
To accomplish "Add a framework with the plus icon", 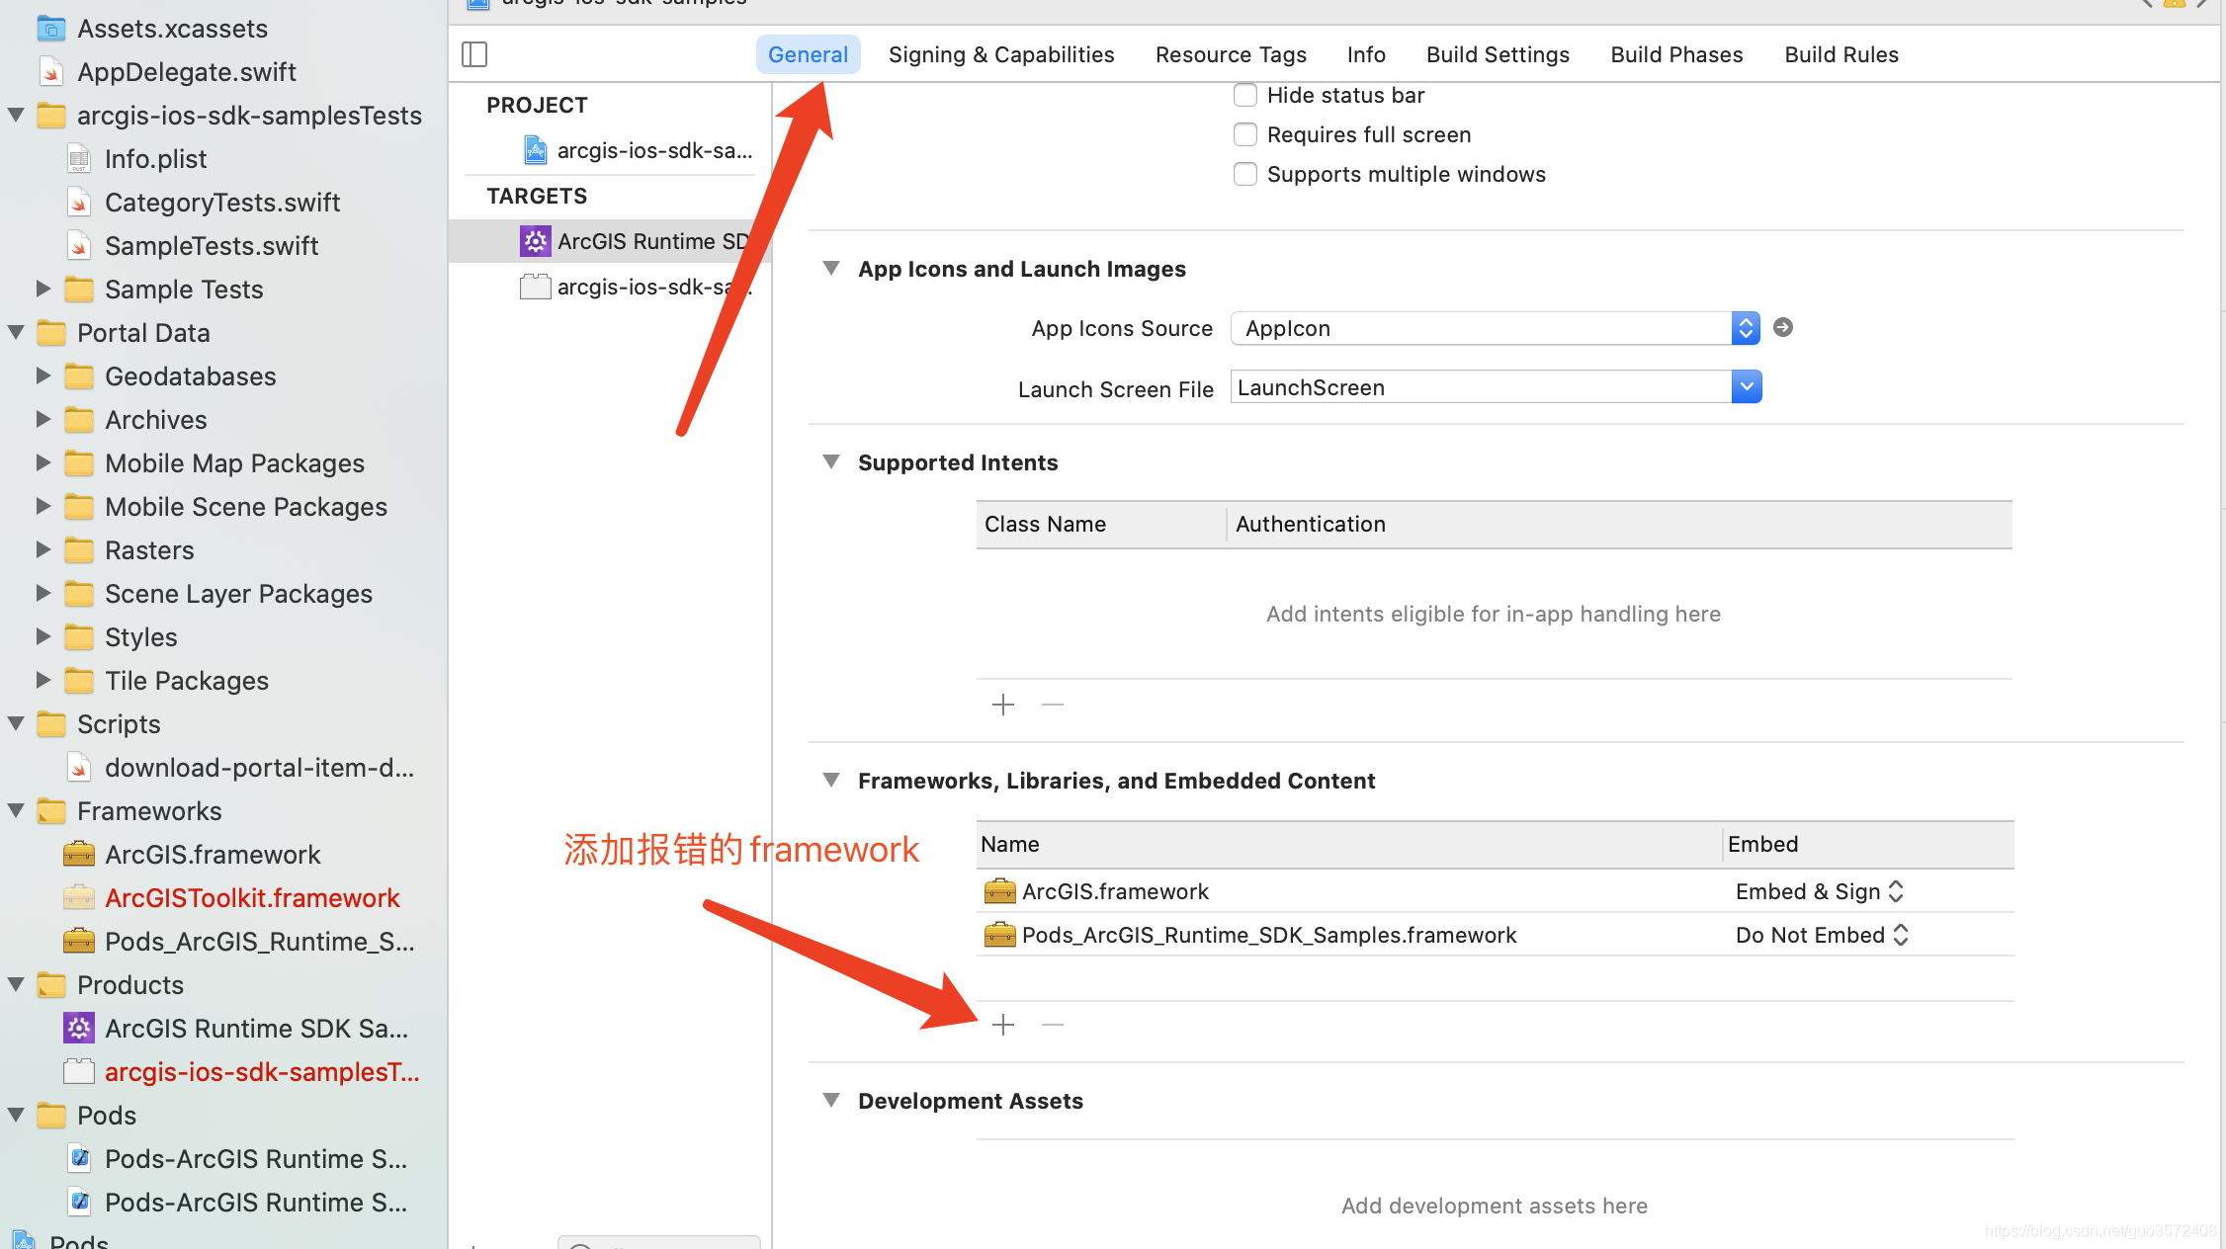I will [x=1003, y=1025].
